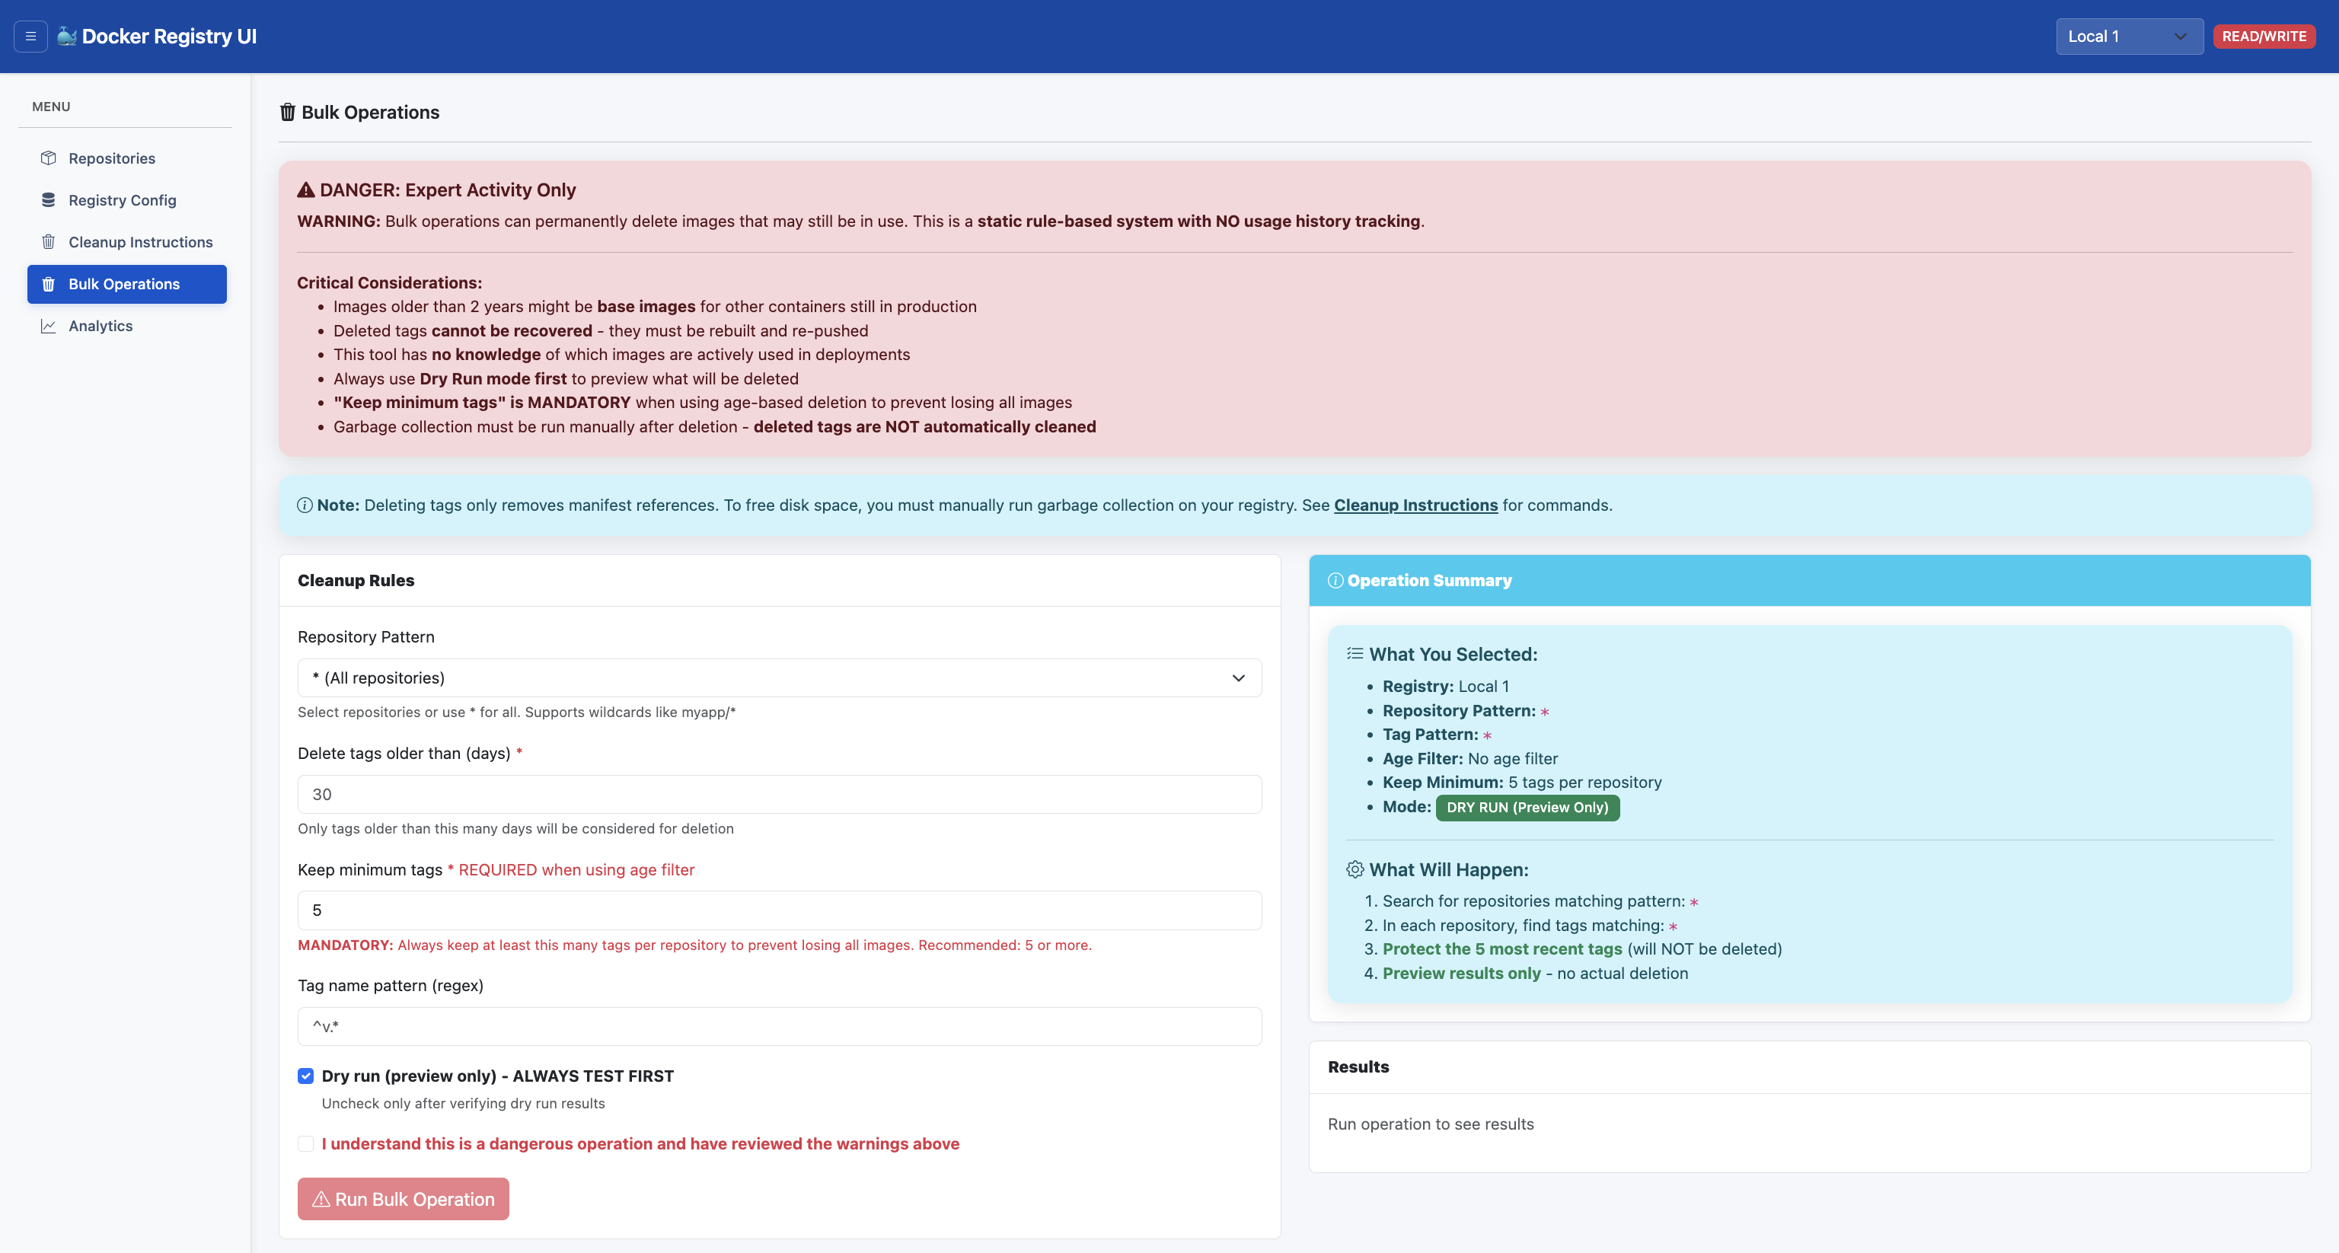Uncheck the Dry run preview only checkbox

point(306,1076)
